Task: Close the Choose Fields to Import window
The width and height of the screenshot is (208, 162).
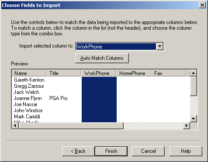Action: point(202,5)
